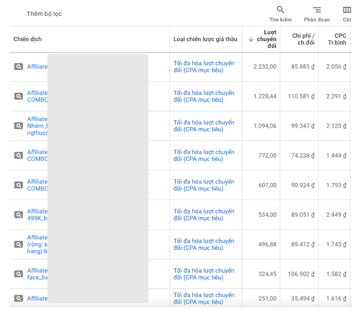The image size is (352, 310).
Task: Open Affiliate COMBO campaign in 1.228,44 row
Action: [x=37, y=96]
